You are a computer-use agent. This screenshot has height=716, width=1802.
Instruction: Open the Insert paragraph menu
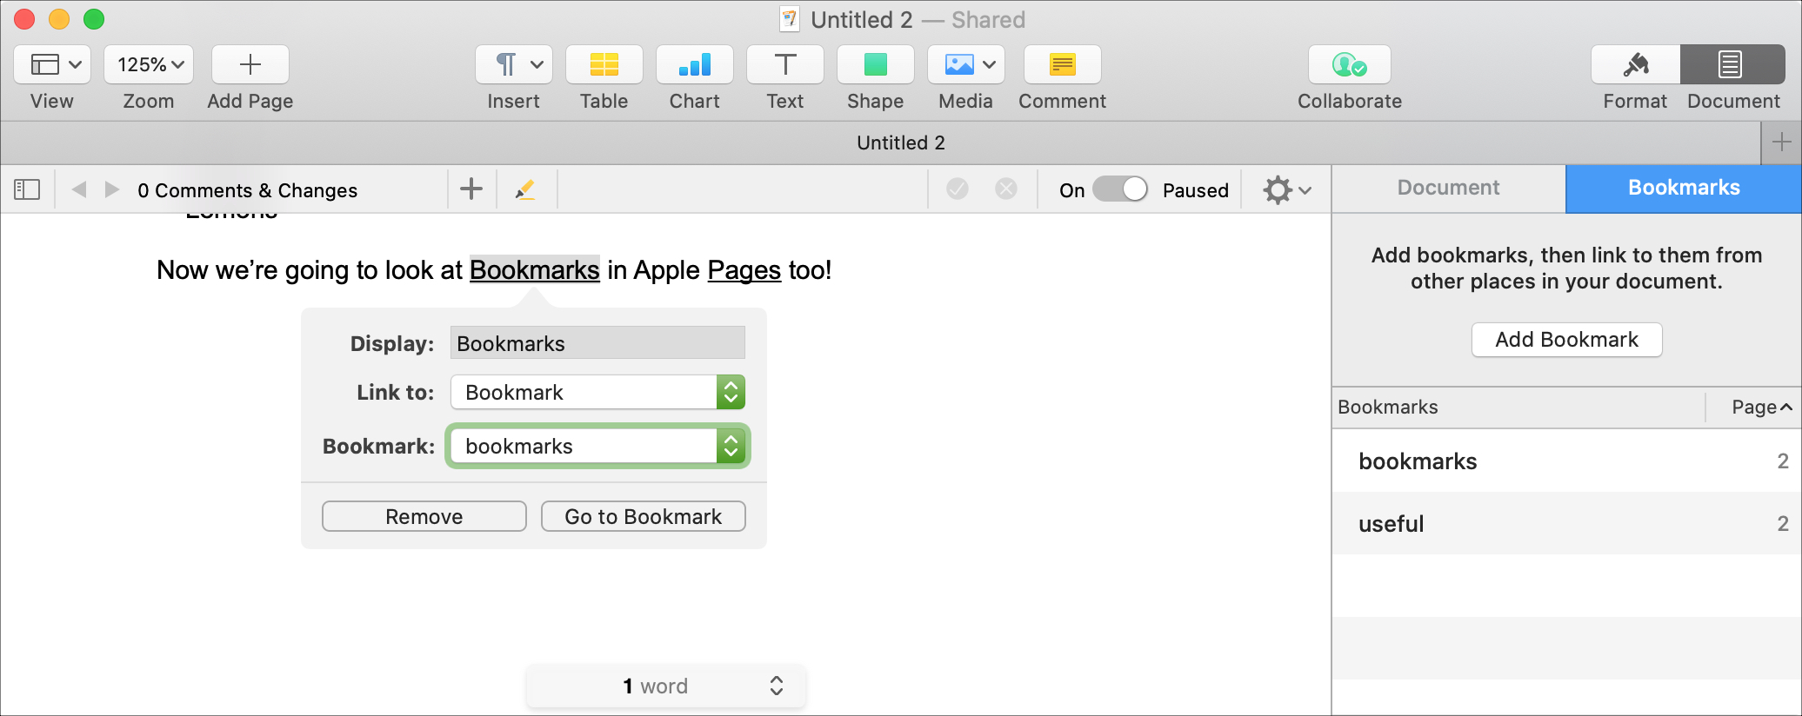514,64
